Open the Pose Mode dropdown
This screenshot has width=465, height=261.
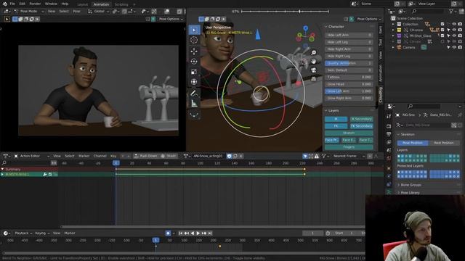click(28, 12)
